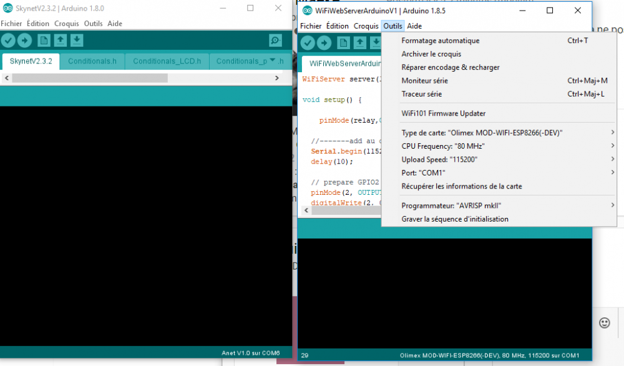624x366 pixels.
Task: Select WiFiWebServerArduinoV1 sketch tab
Action: click(342, 63)
